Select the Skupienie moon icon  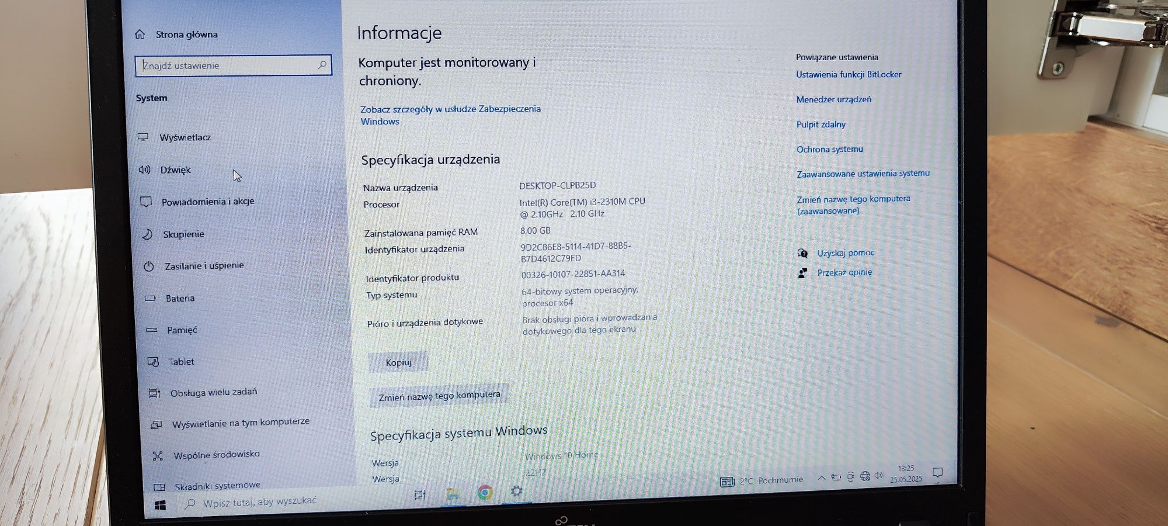(147, 234)
